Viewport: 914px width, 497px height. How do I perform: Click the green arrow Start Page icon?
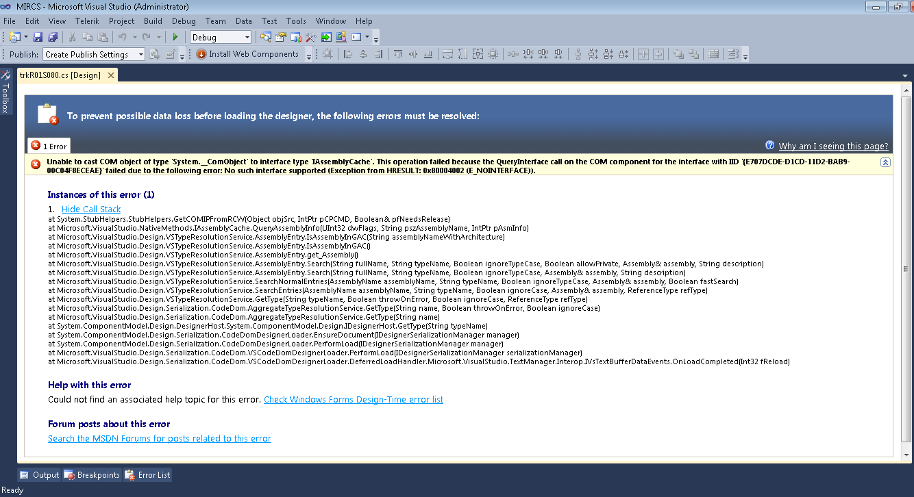point(326,37)
